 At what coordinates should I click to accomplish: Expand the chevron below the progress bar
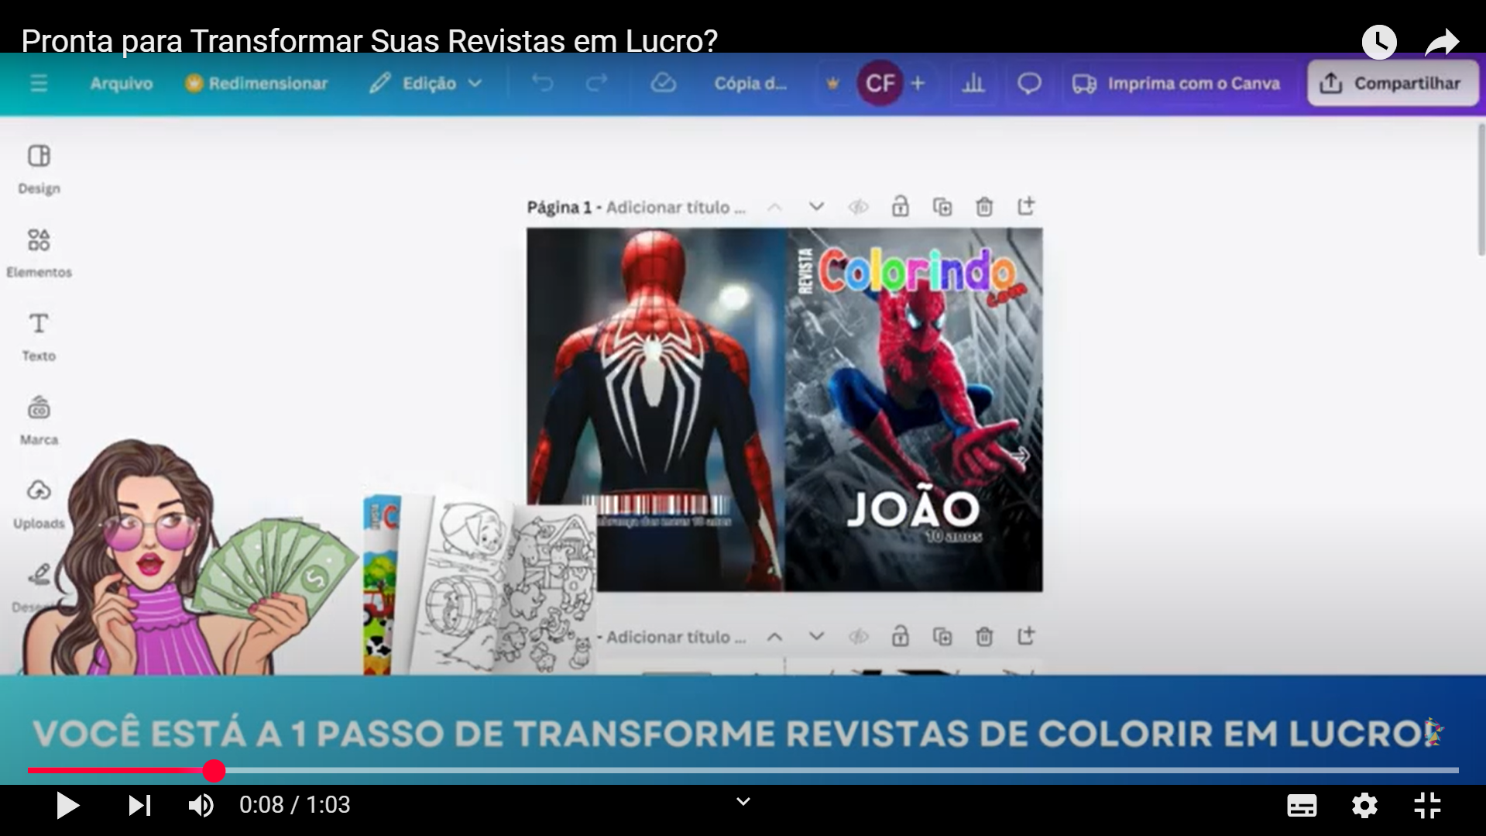[743, 802]
